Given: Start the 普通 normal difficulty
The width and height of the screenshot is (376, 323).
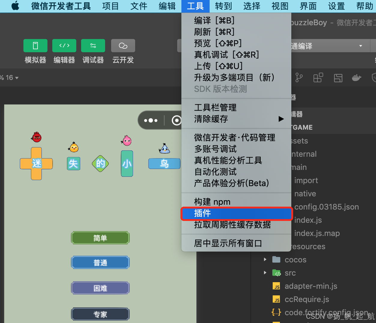Looking at the screenshot, I should tap(100, 263).
